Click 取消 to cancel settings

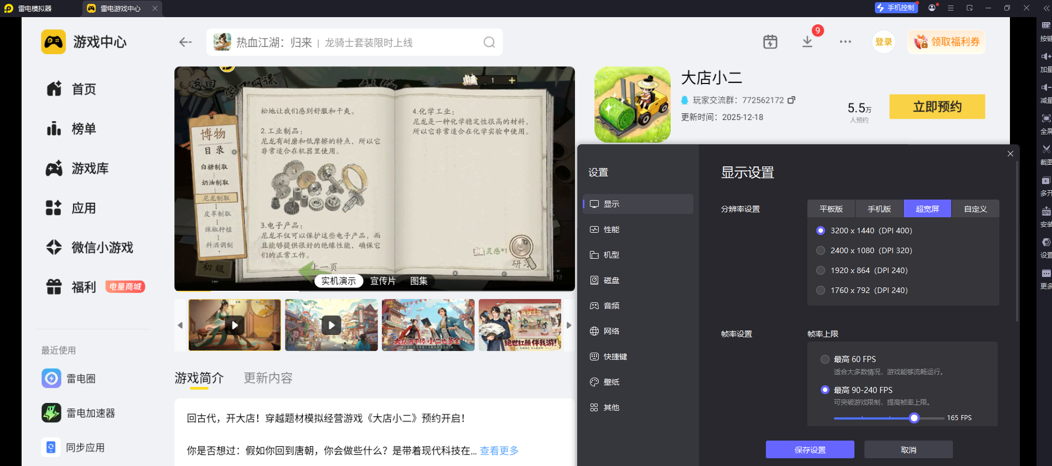(909, 449)
